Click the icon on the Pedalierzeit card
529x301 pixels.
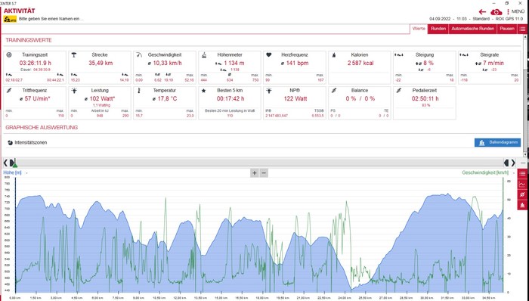(x=399, y=91)
